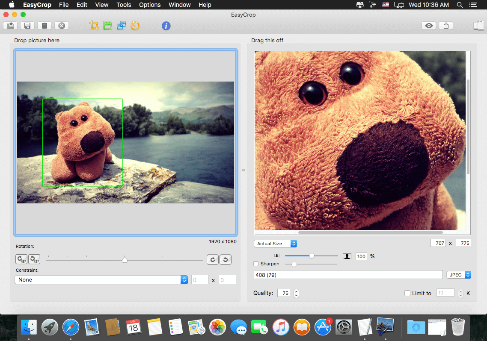This screenshot has height=341, width=487.
Task: Open the Options menu
Action: [150, 5]
